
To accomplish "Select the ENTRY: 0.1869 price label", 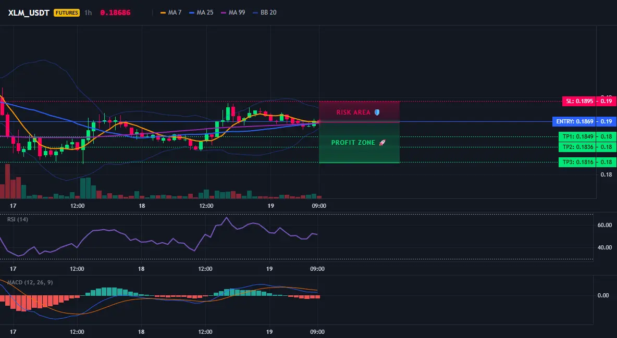I will pos(574,121).
